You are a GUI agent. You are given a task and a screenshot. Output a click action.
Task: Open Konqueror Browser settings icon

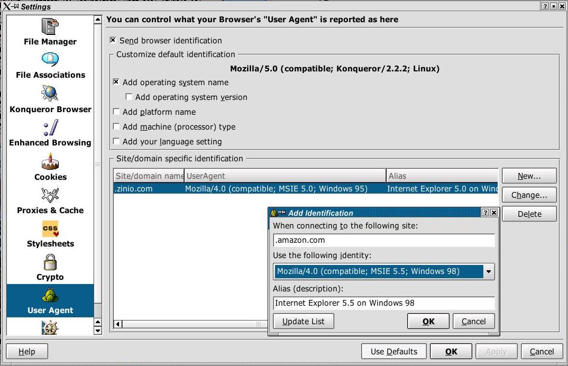(50, 94)
